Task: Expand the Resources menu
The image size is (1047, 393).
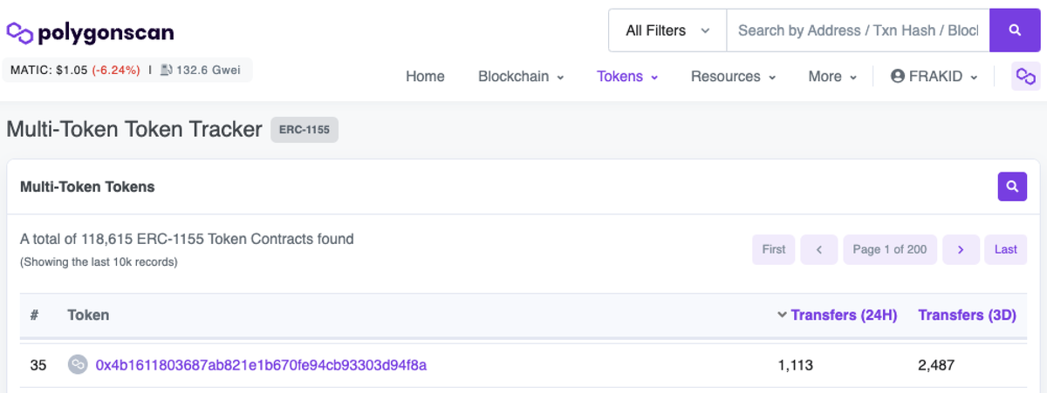Action: (x=733, y=77)
